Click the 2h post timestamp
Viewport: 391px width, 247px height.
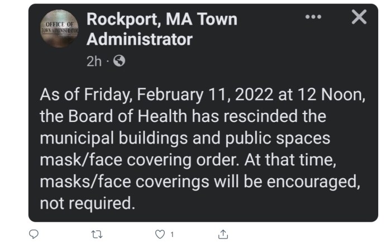94,61
